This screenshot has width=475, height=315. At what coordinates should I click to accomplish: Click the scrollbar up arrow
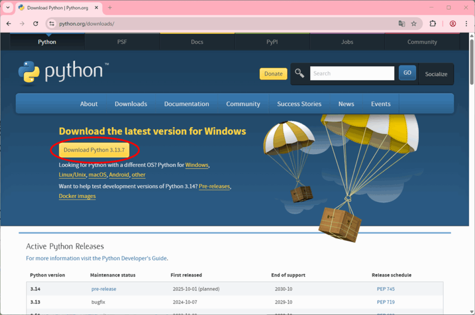coord(472,35)
